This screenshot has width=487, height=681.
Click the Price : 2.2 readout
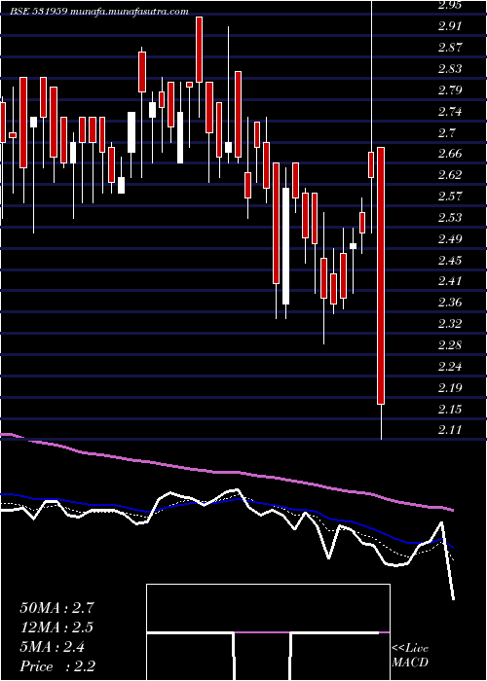[57, 666]
